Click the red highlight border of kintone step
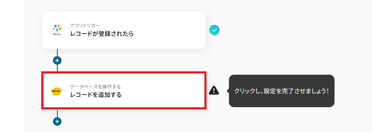The height and width of the screenshot is (132, 372). 124,73
